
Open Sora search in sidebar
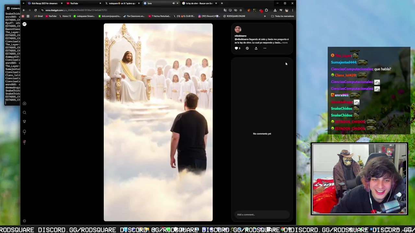24,113
